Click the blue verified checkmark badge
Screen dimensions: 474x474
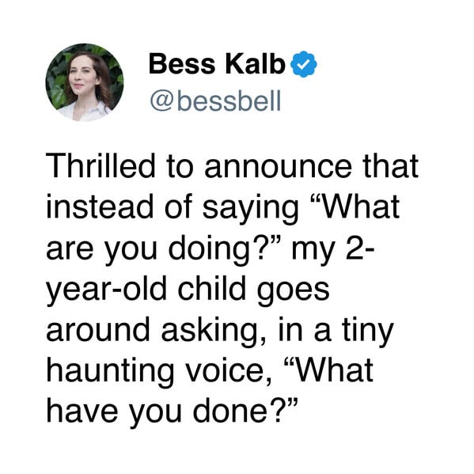click(x=304, y=64)
